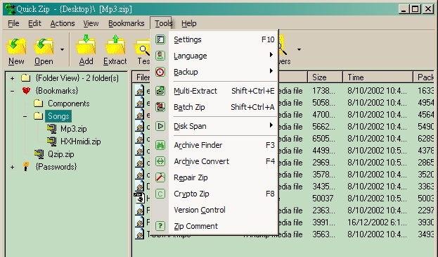Click the Archive Finder binoculars icon
The image size is (438, 257).
click(x=160, y=145)
